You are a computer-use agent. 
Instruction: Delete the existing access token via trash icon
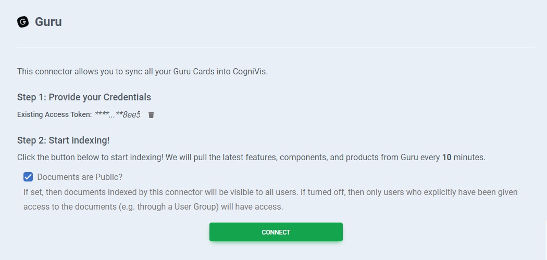point(151,115)
